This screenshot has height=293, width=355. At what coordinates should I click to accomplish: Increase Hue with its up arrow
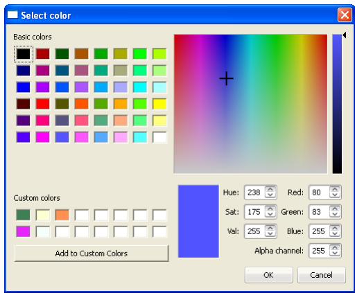pos(270,189)
